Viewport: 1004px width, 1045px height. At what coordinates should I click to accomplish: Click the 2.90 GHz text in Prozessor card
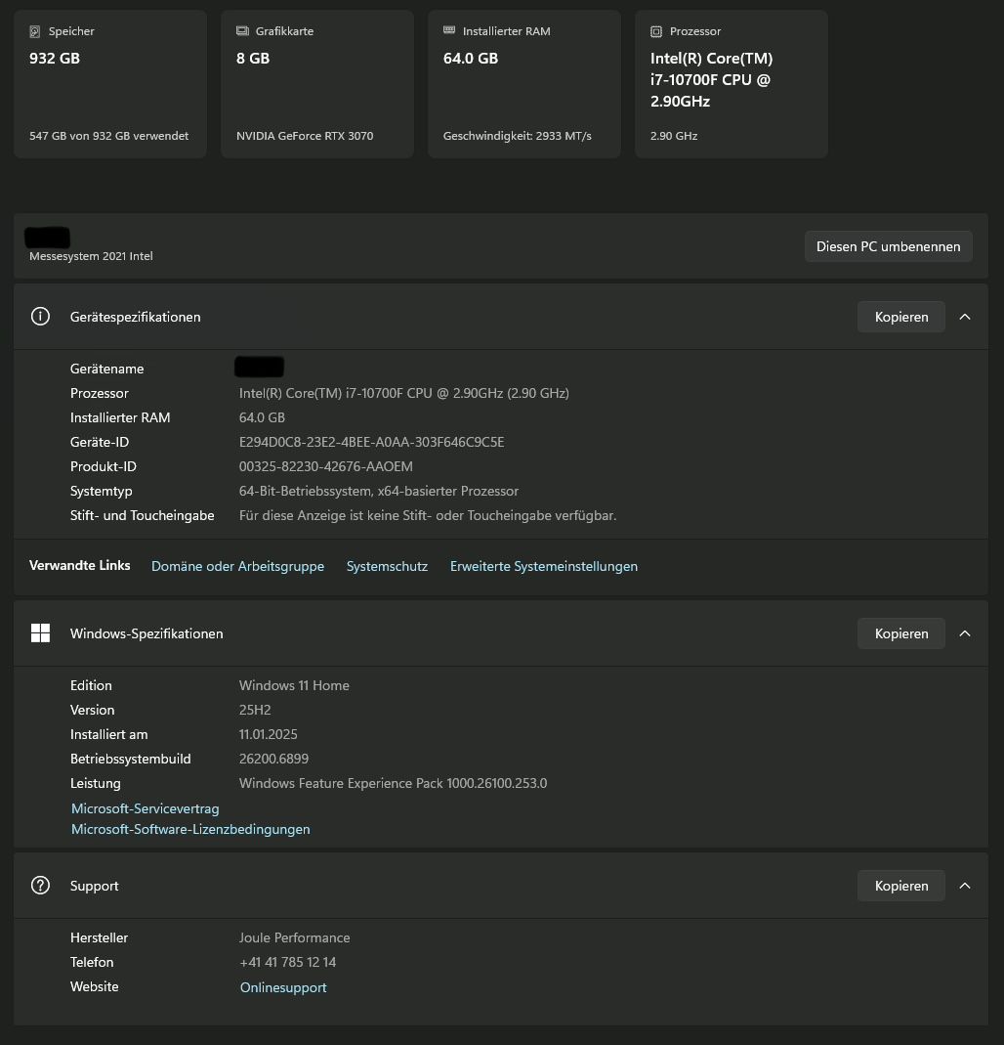click(x=674, y=136)
